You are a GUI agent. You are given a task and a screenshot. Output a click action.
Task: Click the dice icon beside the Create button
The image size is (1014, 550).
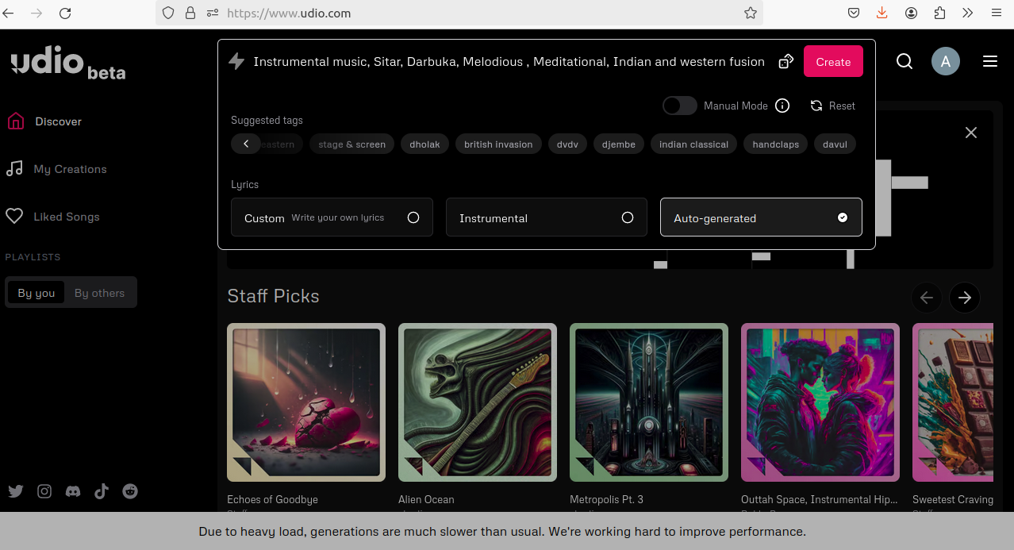[x=786, y=61]
